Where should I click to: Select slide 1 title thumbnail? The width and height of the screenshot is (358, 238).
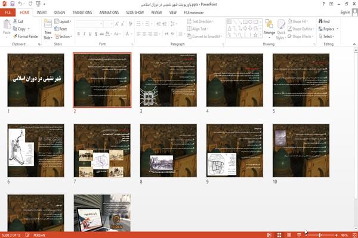[36, 80]
